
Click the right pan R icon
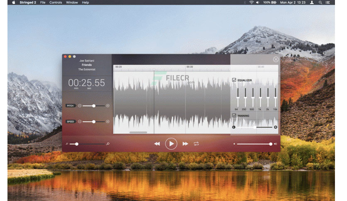tap(276, 127)
